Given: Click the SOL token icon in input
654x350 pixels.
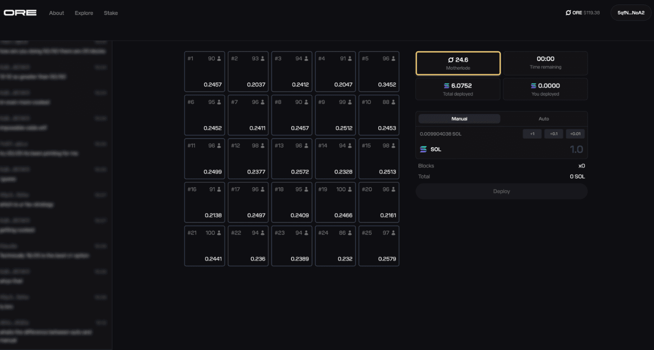Looking at the screenshot, I should [x=423, y=149].
